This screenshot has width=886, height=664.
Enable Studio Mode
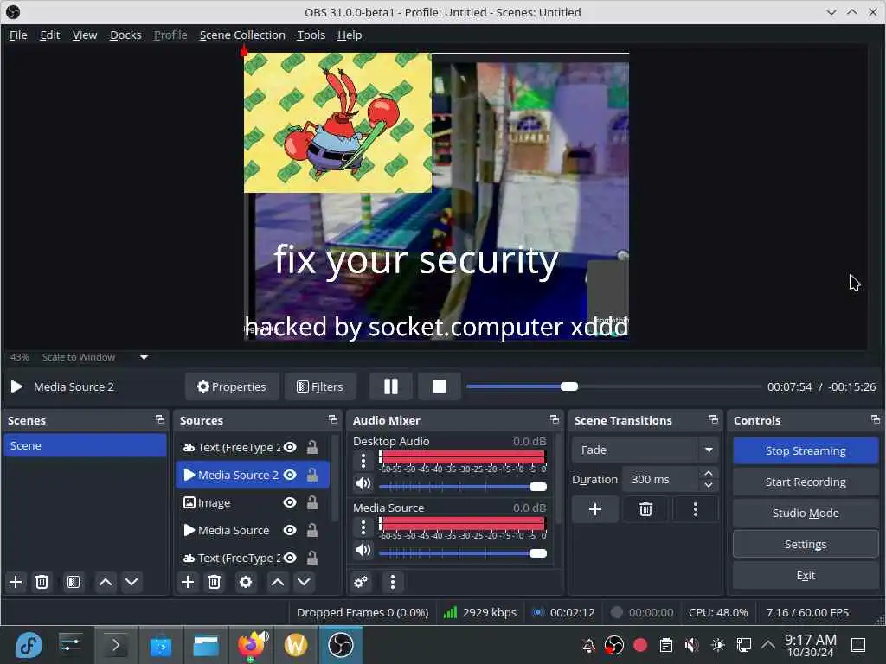806,513
